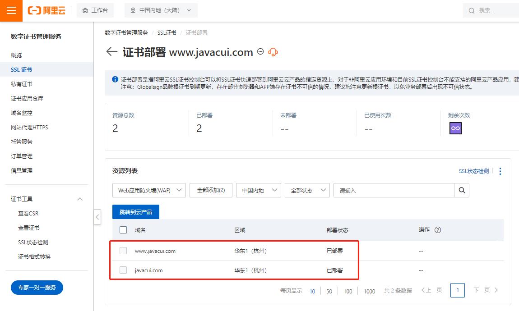The height and width of the screenshot is (311, 519).
Task: Open the Web应用防火墙(WAF) product dropdown
Action: (x=149, y=190)
